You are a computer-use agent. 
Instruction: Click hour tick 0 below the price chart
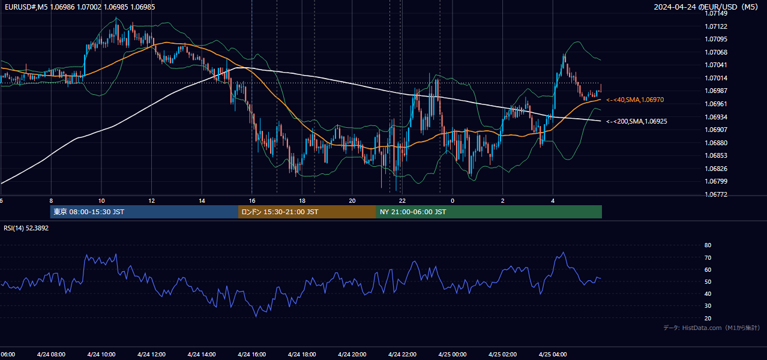453,200
